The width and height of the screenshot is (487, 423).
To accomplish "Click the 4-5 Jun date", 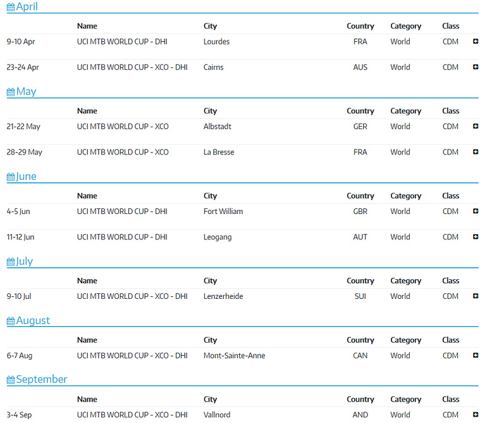I will click(18, 211).
